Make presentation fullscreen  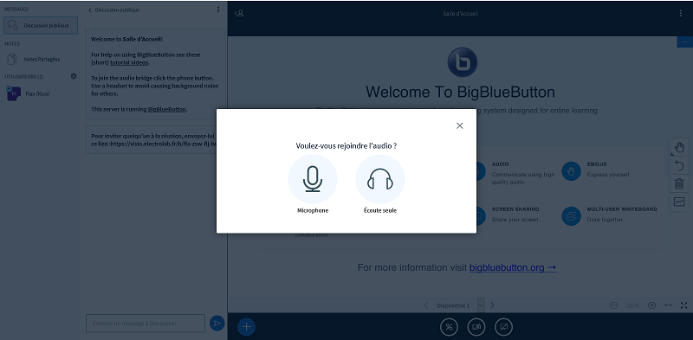click(684, 305)
